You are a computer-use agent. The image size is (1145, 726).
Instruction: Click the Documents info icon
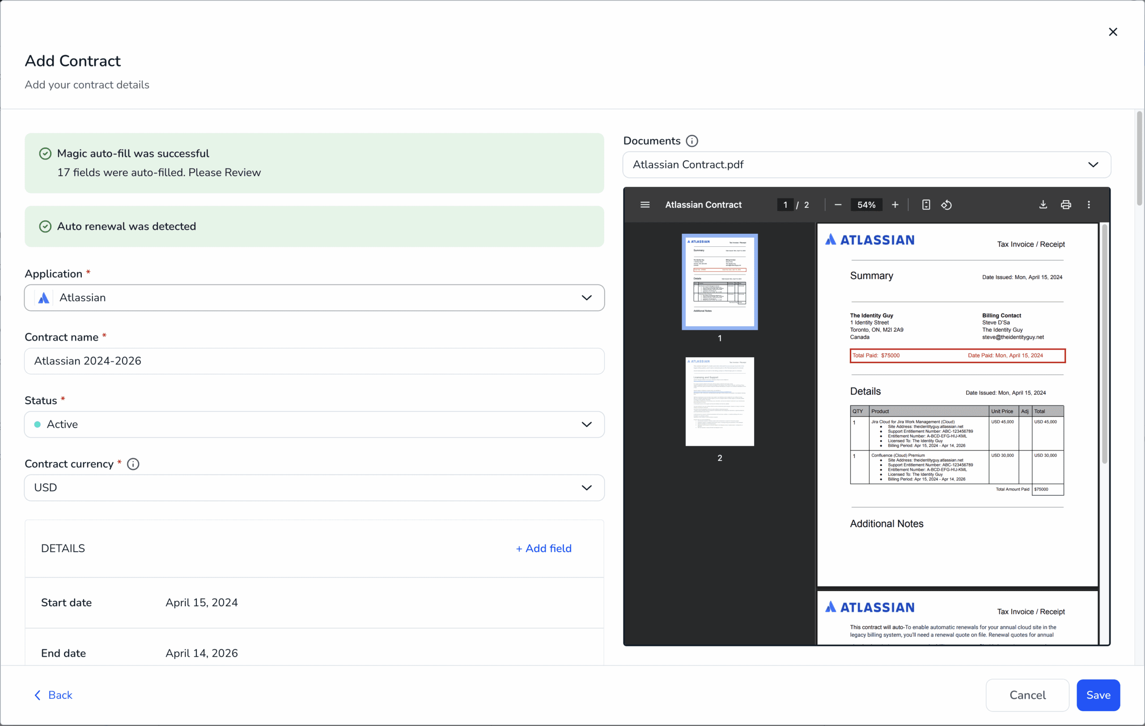(x=692, y=141)
